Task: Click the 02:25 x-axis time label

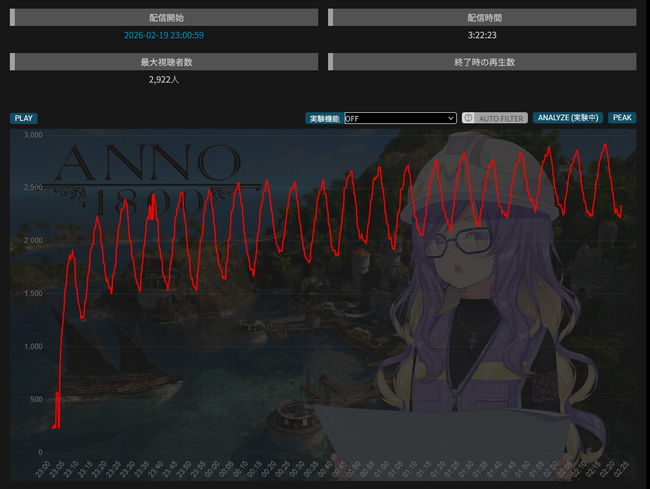Action: point(622,469)
